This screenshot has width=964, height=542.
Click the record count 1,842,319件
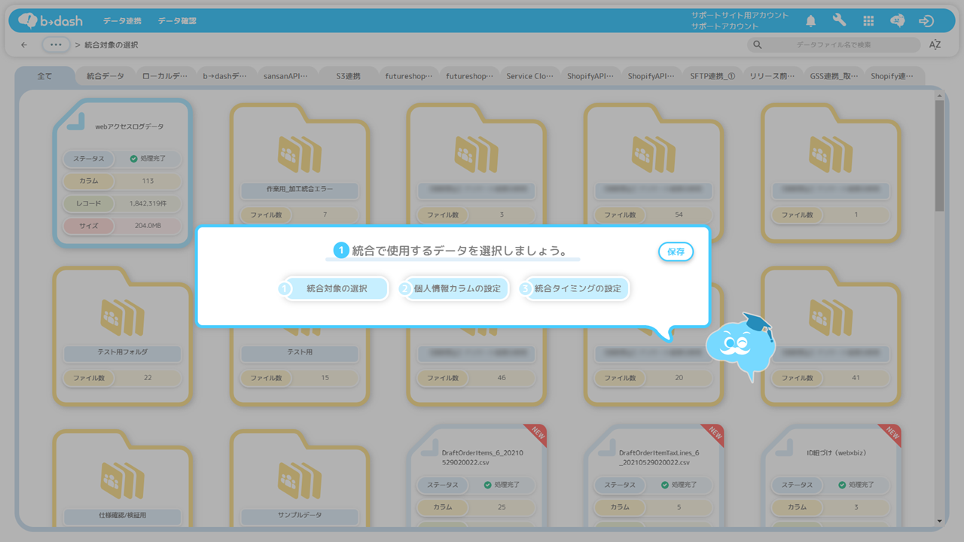(148, 203)
